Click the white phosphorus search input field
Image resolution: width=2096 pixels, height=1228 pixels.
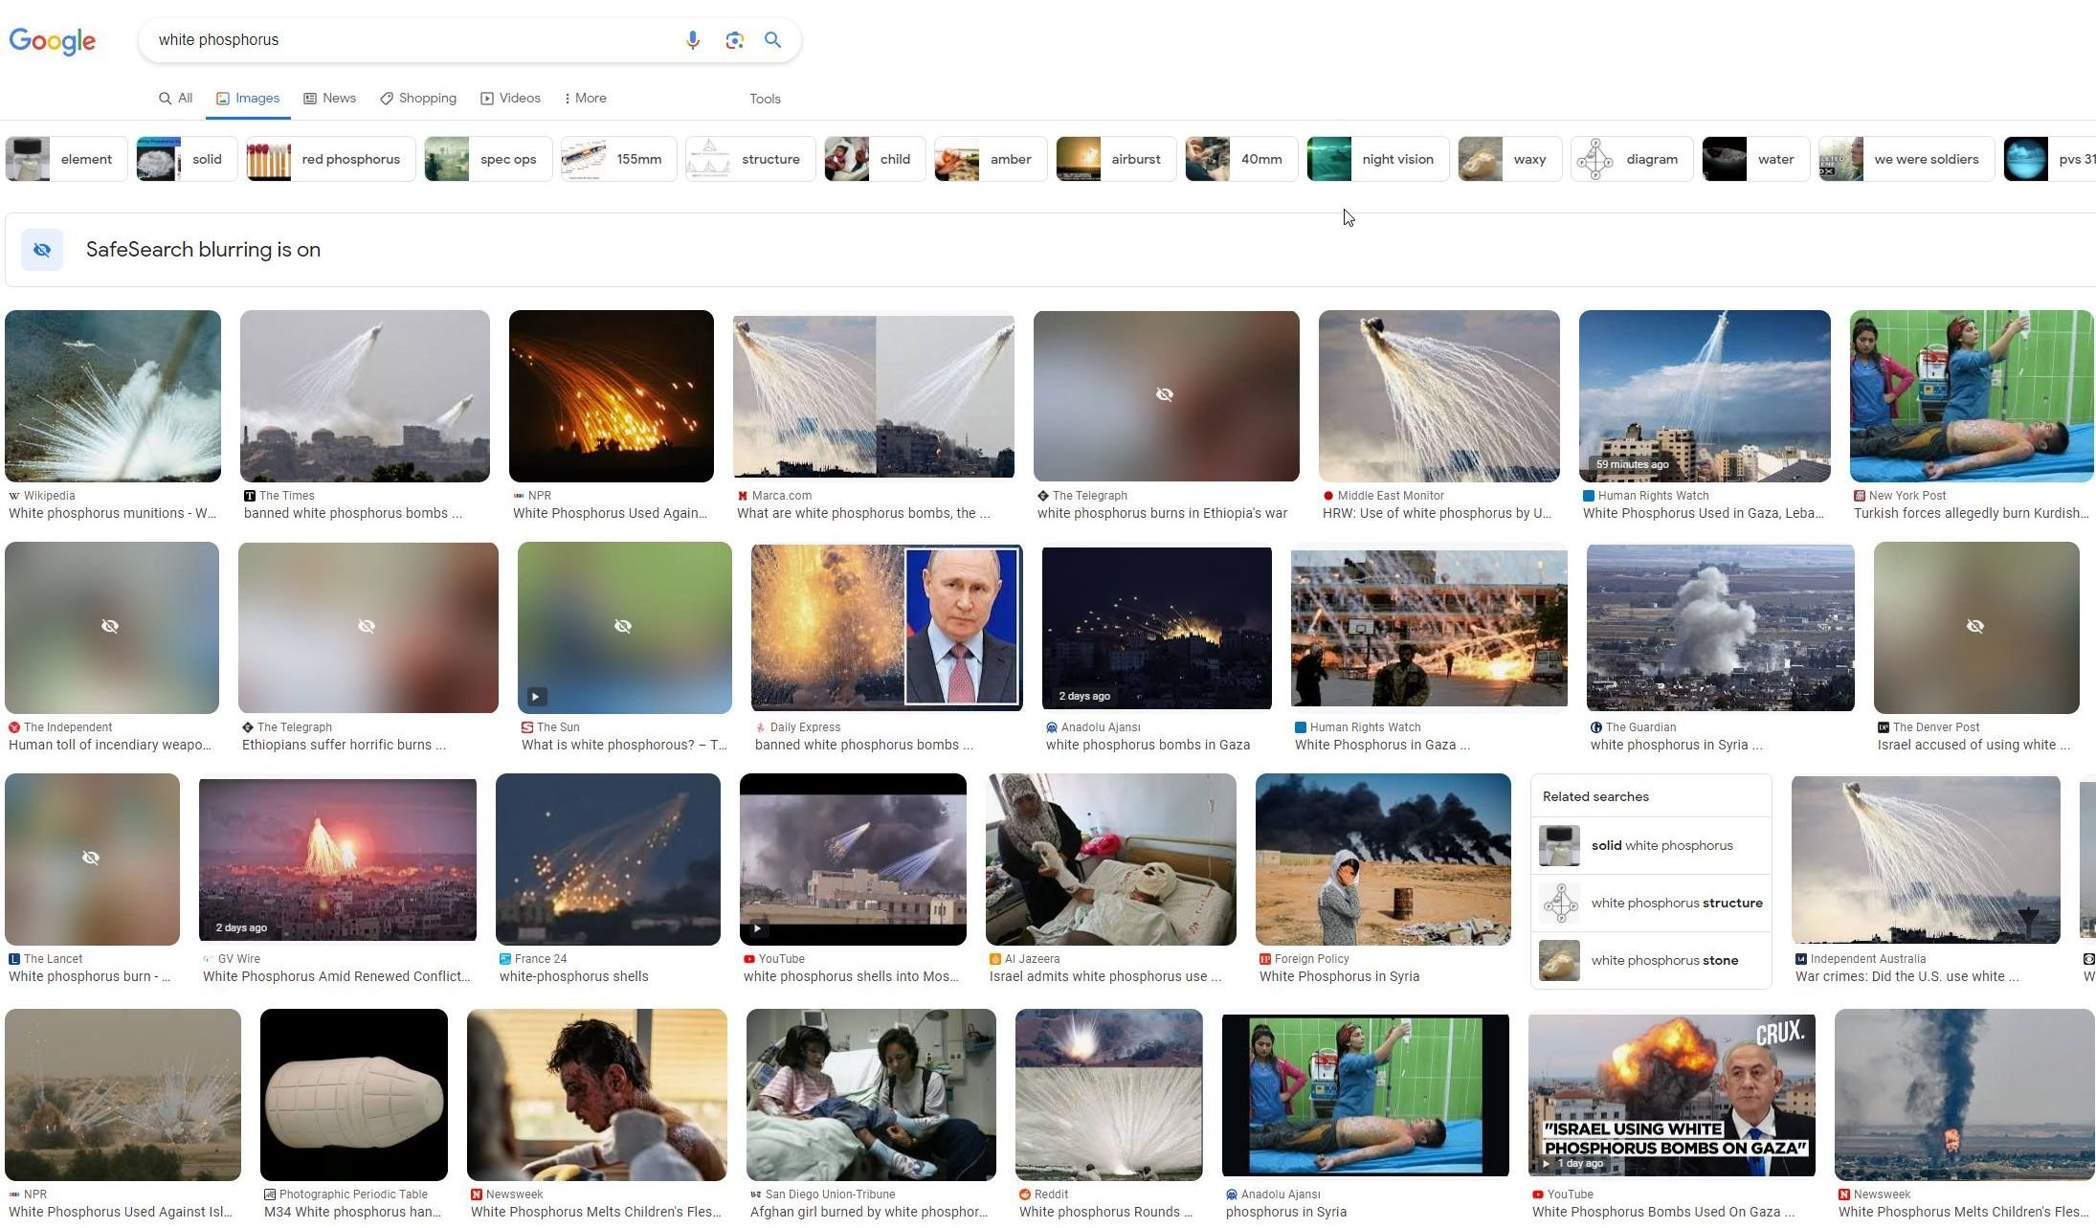point(412,40)
